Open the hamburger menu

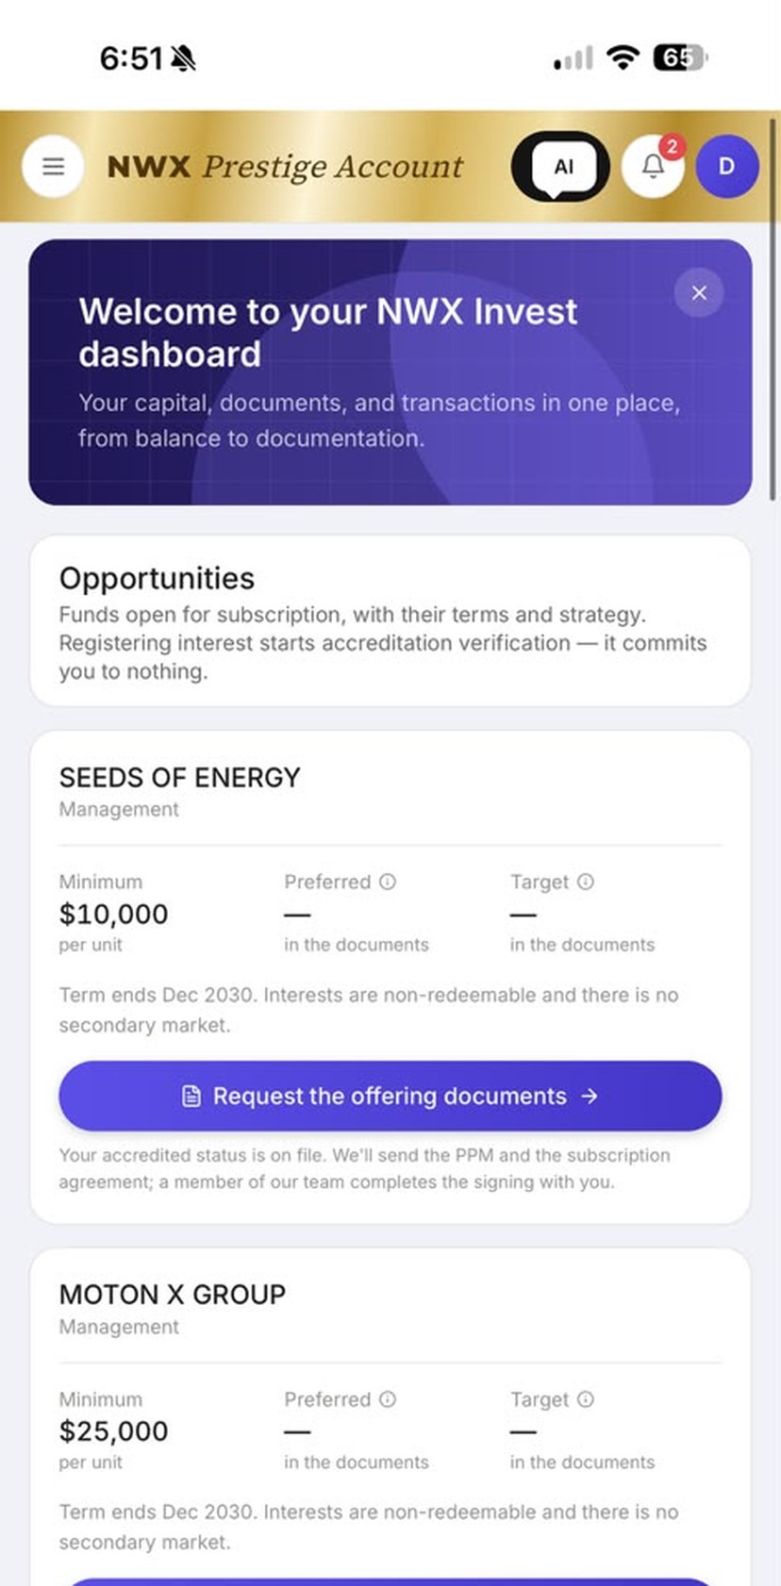(x=54, y=167)
